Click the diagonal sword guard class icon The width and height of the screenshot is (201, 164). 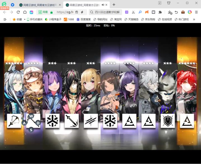point(72,121)
